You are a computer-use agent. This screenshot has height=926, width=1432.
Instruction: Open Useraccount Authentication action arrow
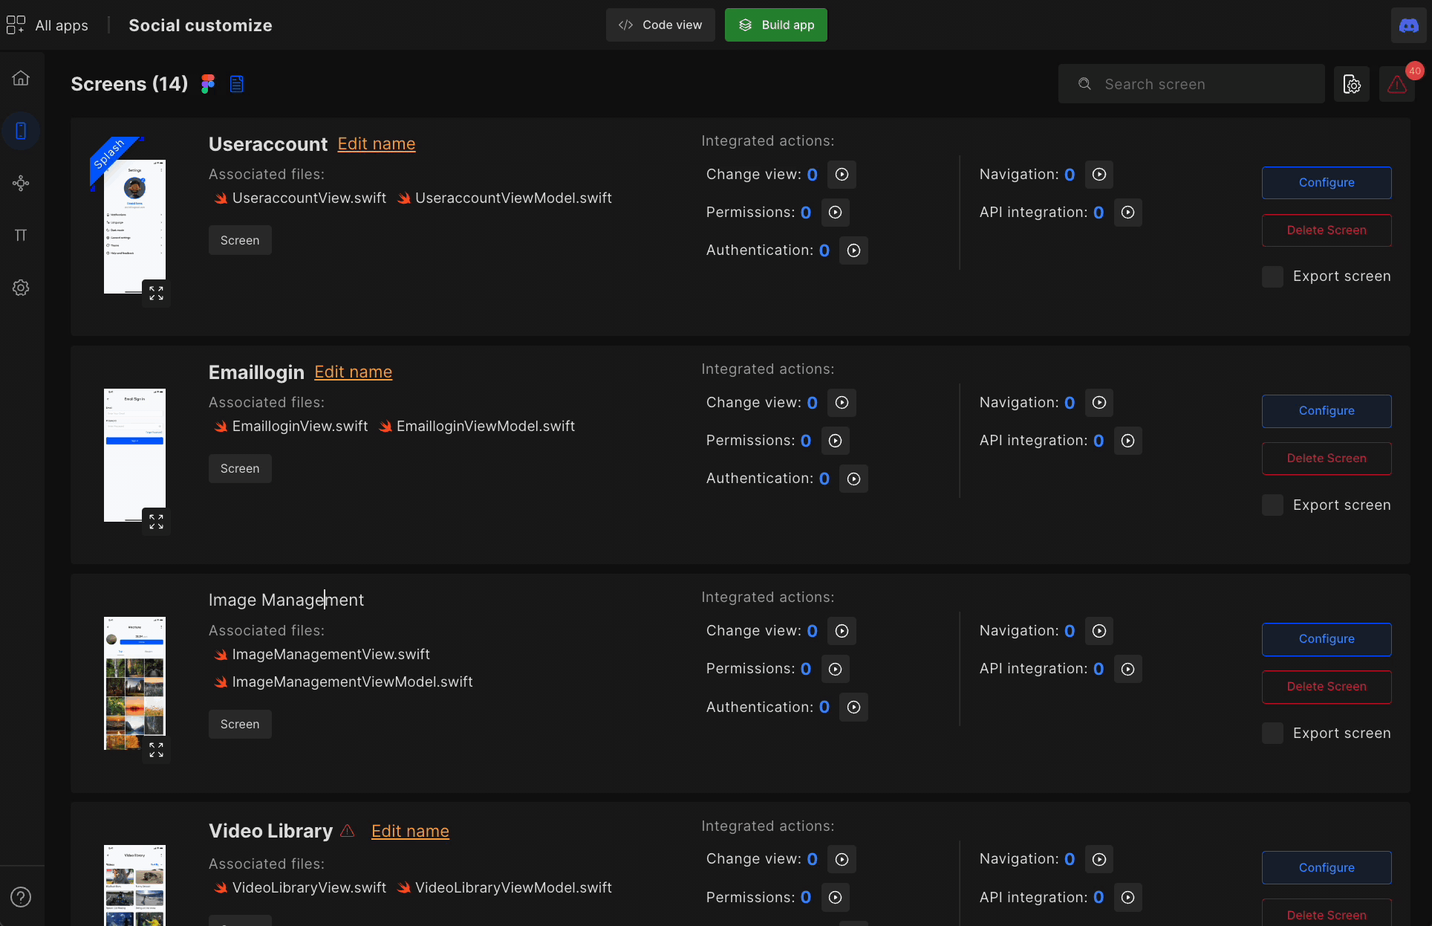point(853,250)
